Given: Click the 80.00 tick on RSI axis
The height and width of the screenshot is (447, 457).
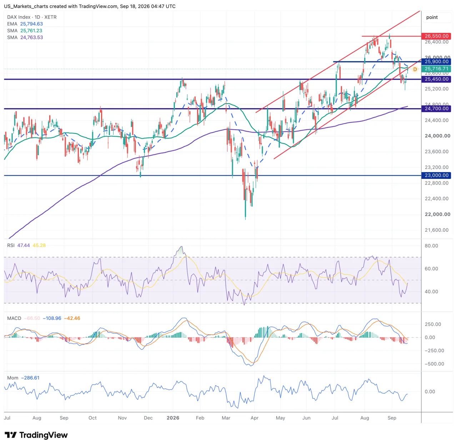Looking at the screenshot, I should (431, 246).
